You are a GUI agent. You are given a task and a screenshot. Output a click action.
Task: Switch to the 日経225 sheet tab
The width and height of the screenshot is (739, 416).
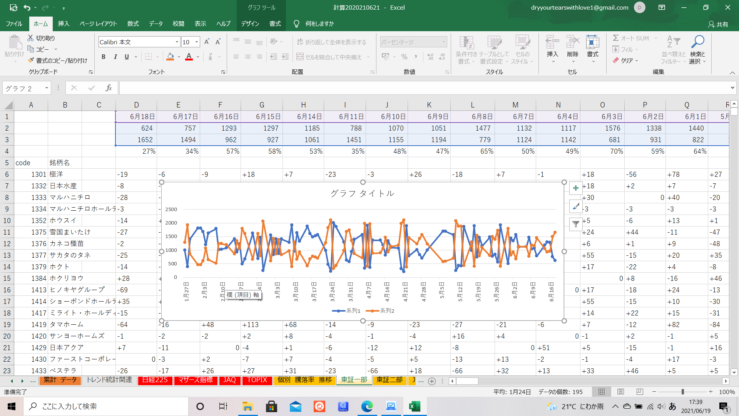tap(155, 380)
